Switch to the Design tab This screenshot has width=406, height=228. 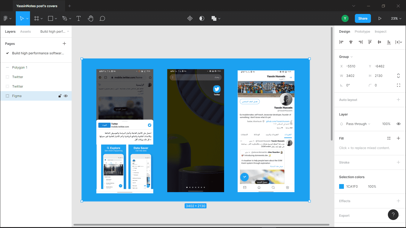click(x=344, y=31)
